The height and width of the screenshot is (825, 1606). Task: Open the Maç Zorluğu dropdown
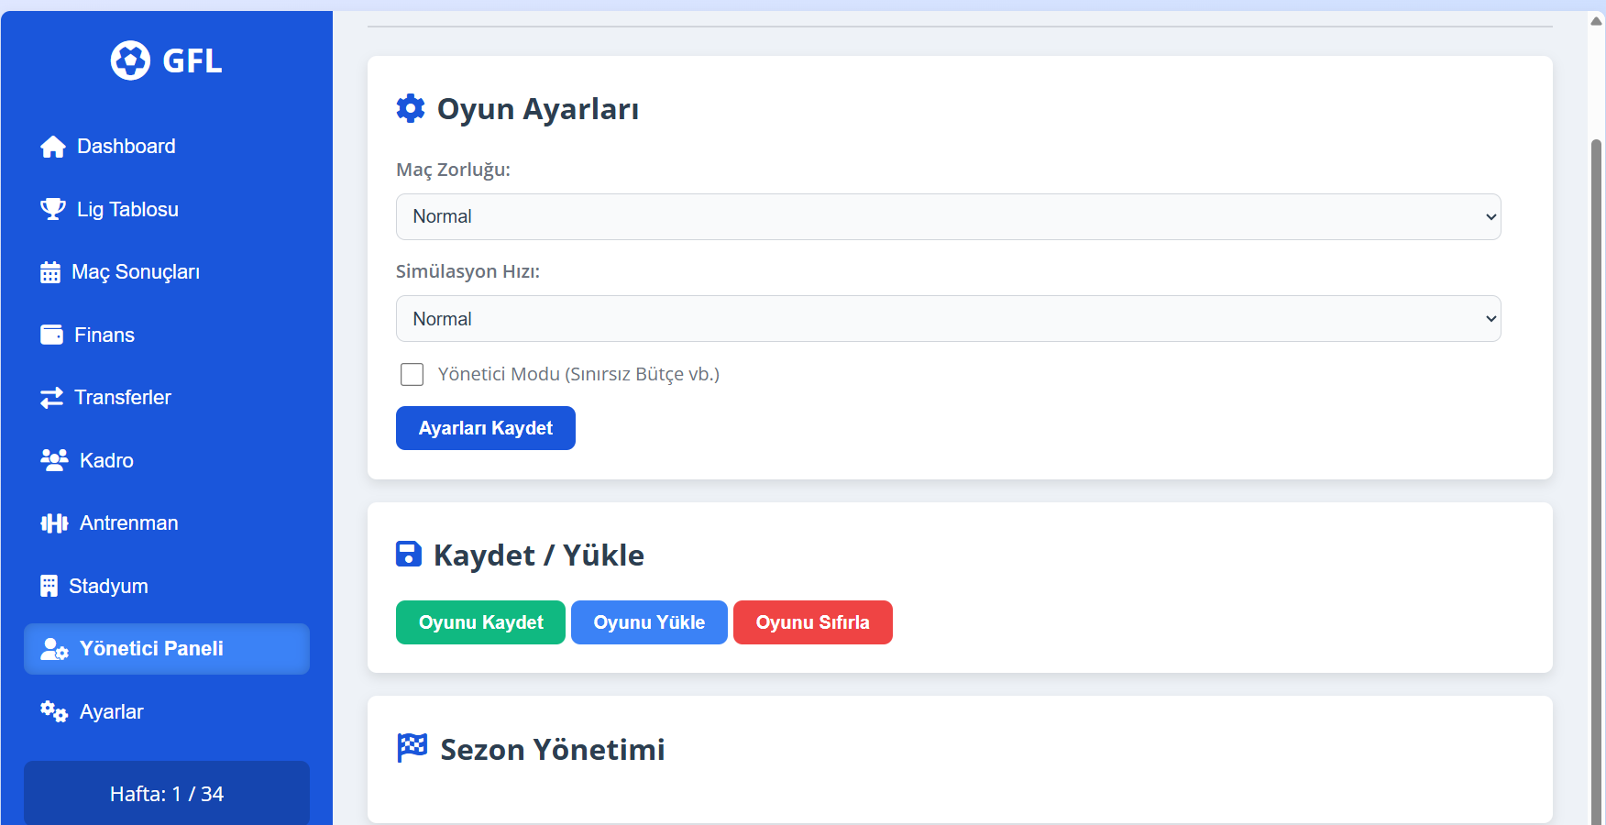point(948,216)
